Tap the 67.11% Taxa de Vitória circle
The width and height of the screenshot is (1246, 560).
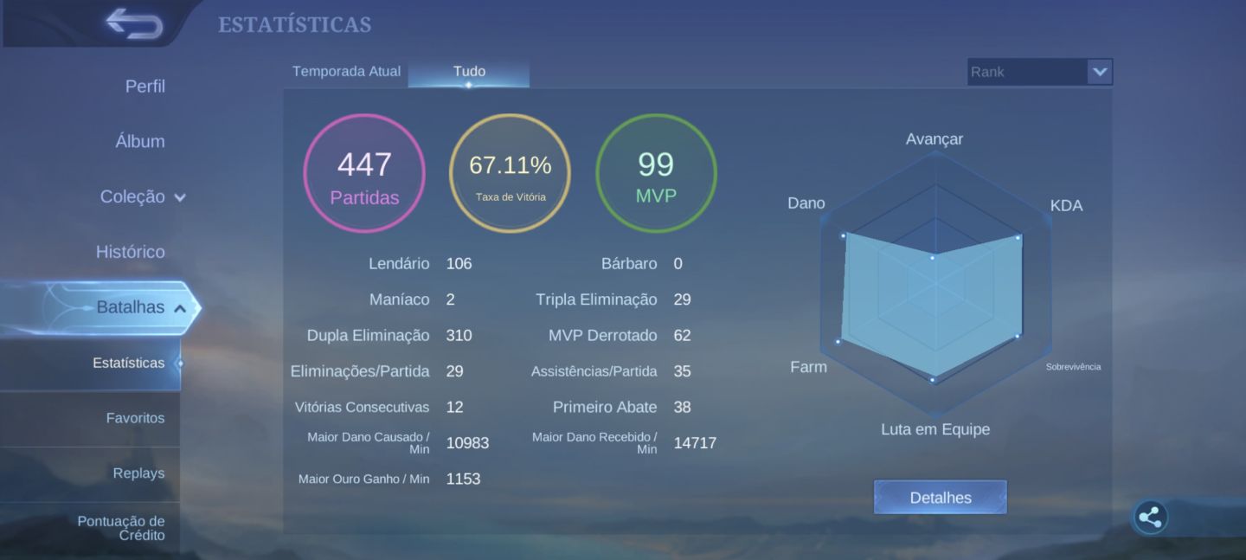[x=510, y=173]
